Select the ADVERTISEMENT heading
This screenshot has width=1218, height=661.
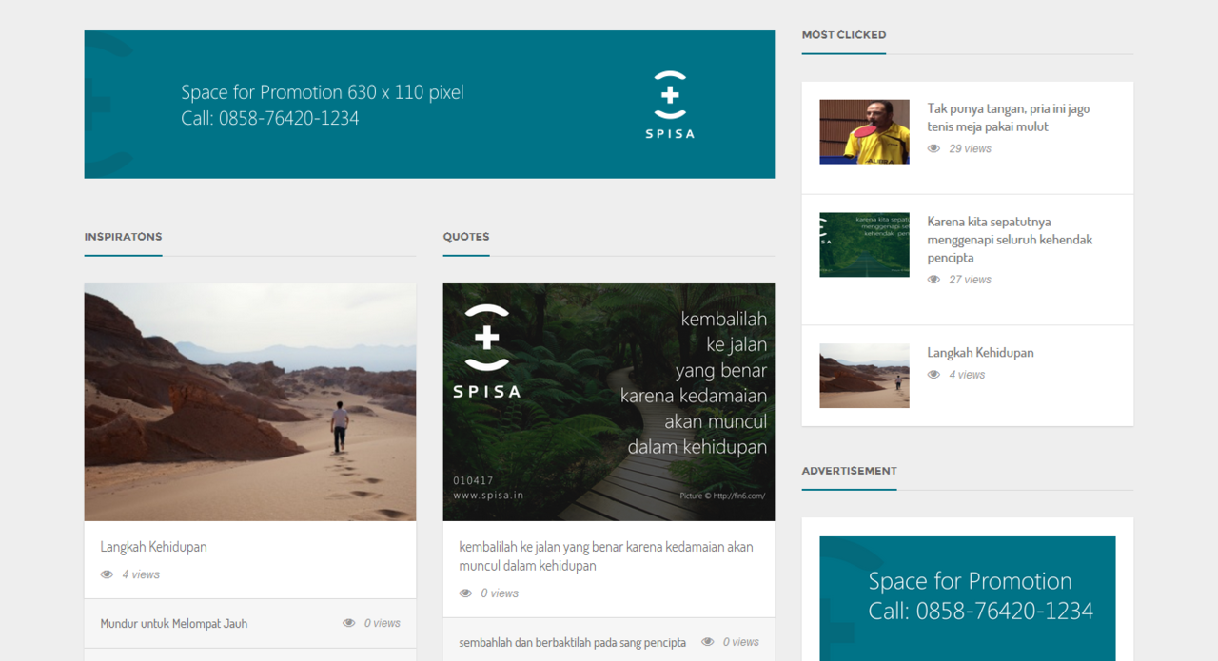(x=850, y=471)
